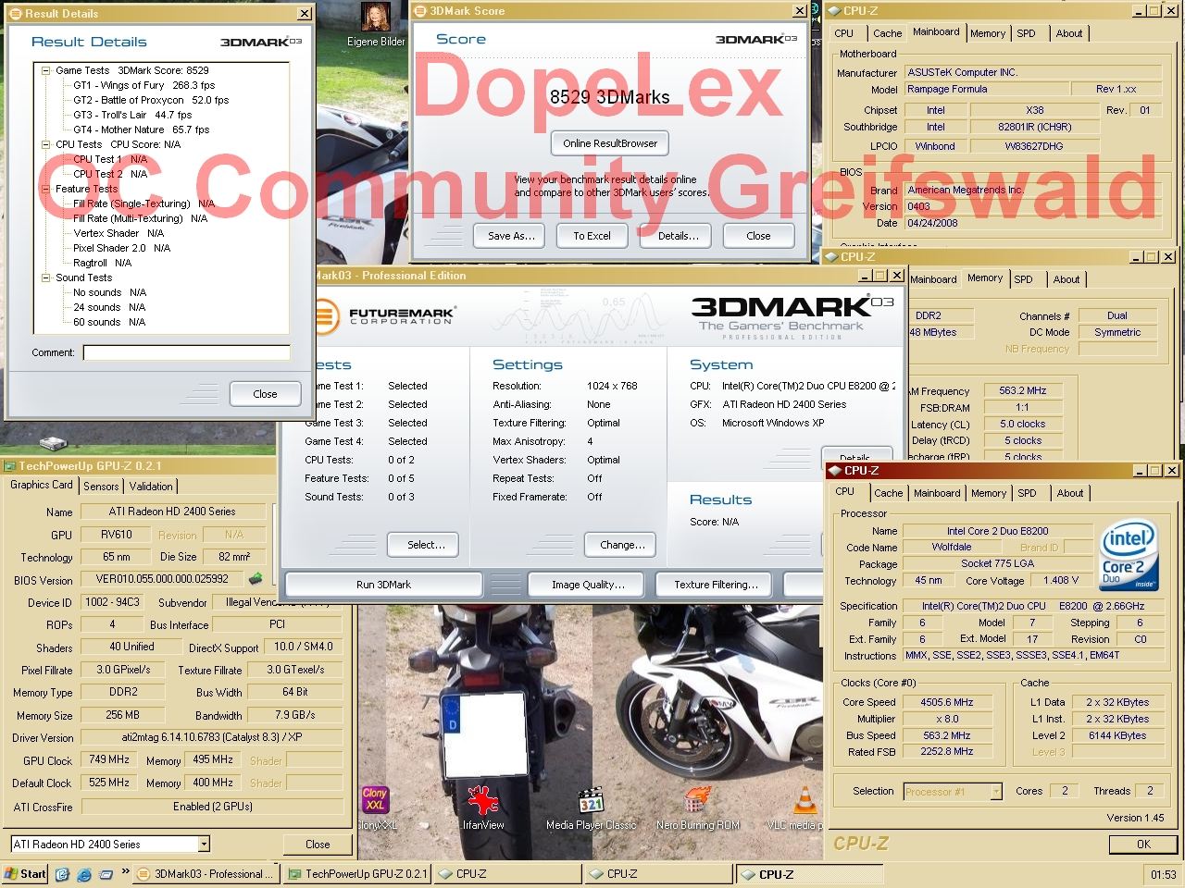Click Run 3DMark button
Screen dimensions: 1185x888
(383, 585)
